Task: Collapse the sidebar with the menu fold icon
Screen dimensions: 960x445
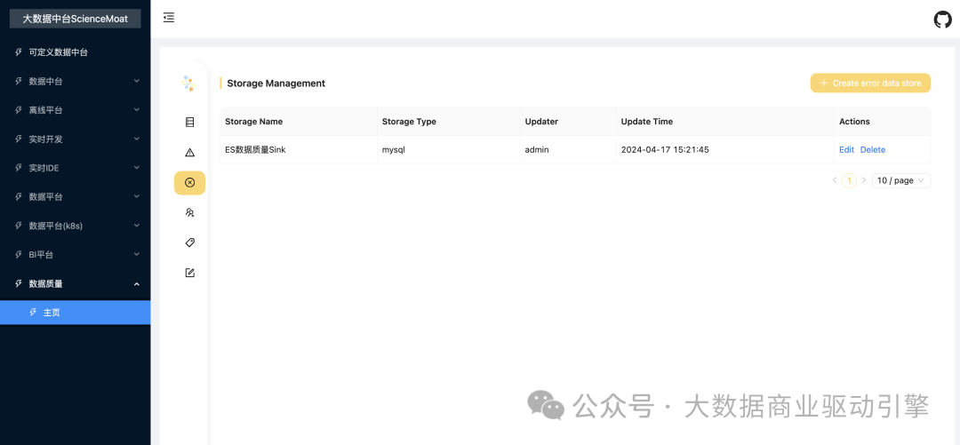Action: coord(169,18)
